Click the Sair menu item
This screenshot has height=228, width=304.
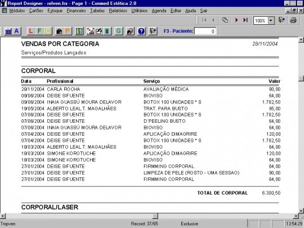coord(204,11)
